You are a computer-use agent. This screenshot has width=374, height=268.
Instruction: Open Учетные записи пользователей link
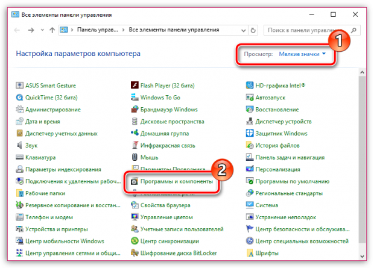(182, 229)
